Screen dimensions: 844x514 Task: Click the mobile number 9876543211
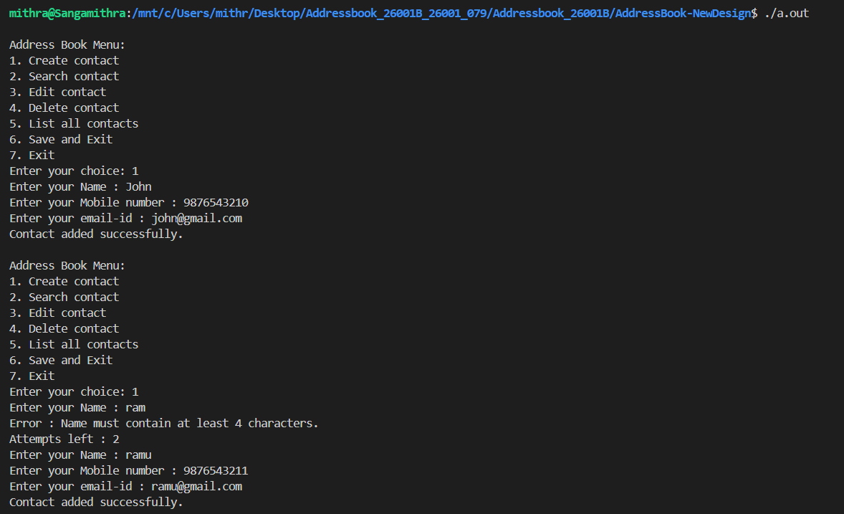216,471
